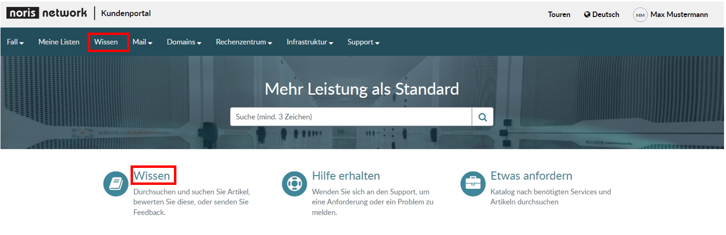This screenshot has width=726, height=235.
Task: Open the Hilfe erhalten heading link
Action: (346, 176)
